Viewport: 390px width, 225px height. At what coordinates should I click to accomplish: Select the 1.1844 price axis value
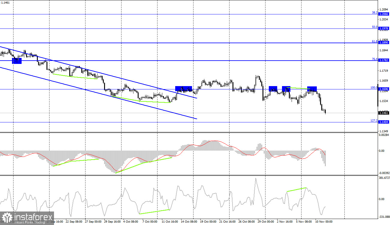tap(384, 50)
